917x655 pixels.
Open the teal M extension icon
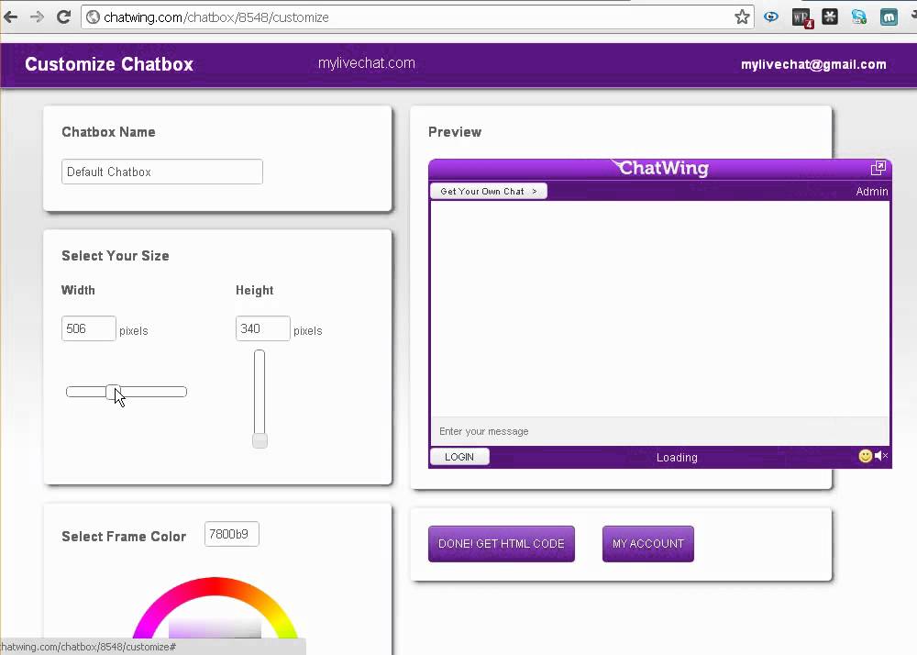pos(889,17)
